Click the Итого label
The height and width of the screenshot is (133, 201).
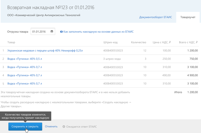click(x=178, y=92)
